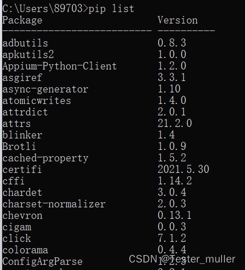This screenshot has height=270, width=245.
Task: Click the 'Appium-Python-Client' package name
Action: pyautogui.click(x=59, y=66)
